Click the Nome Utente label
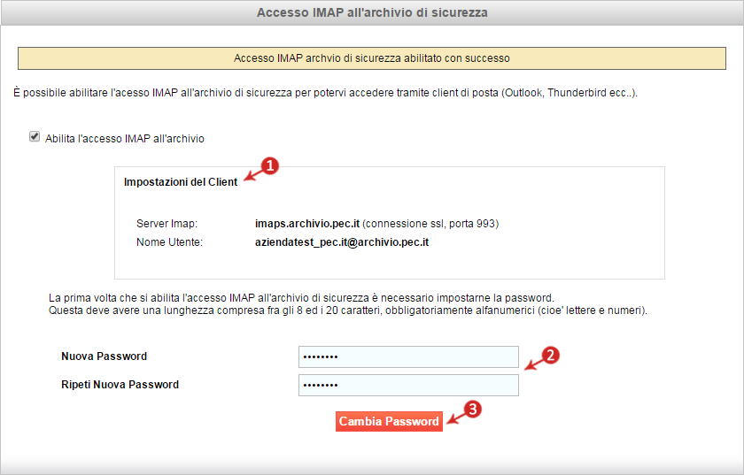744x475 pixels. (x=169, y=242)
